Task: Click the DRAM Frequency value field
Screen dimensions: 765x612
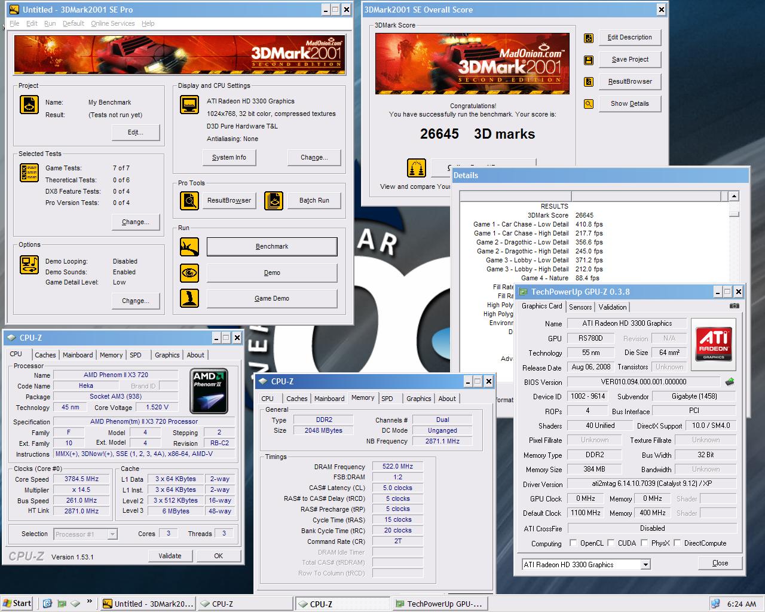Action: (x=398, y=466)
